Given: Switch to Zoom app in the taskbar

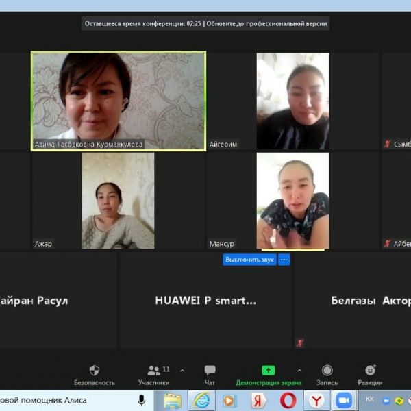Looking at the screenshot, I should click(344, 400).
